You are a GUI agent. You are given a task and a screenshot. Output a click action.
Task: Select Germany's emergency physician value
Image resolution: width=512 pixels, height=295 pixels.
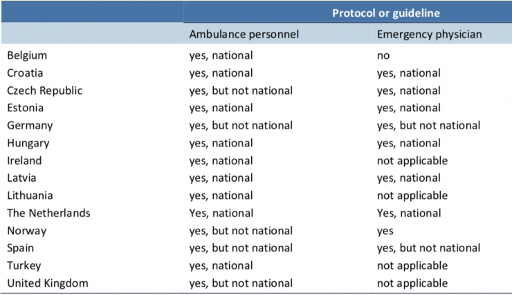428,126
